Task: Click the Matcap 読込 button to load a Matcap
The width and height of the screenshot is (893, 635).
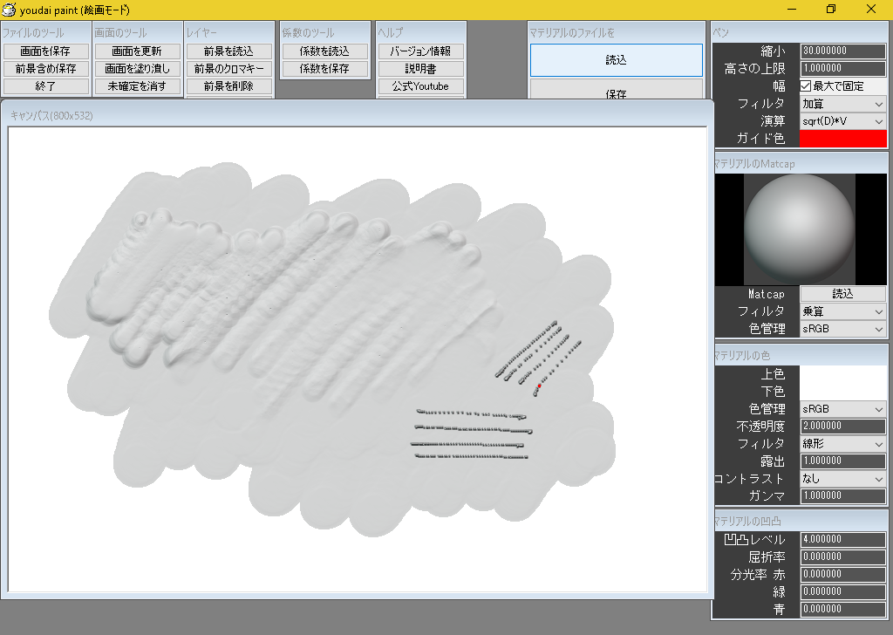Action: (x=842, y=294)
